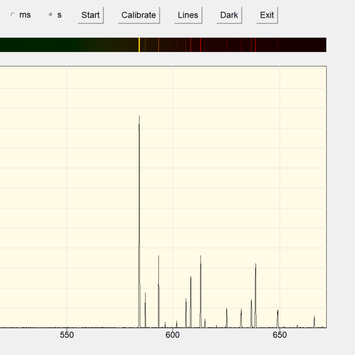Click the bright yellow line in spectrum strip
Image resolution: width=355 pixels, height=355 pixels.
coord(139,45)
